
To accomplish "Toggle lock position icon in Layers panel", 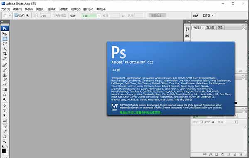I will pyautogui.click(x=209, y=122).
